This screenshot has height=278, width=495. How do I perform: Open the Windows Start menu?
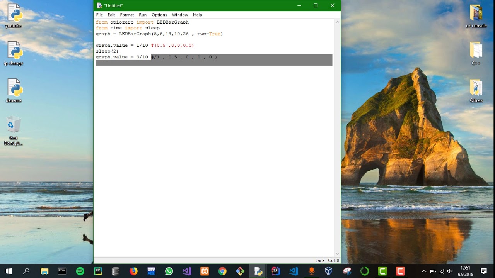click(9, 271)
